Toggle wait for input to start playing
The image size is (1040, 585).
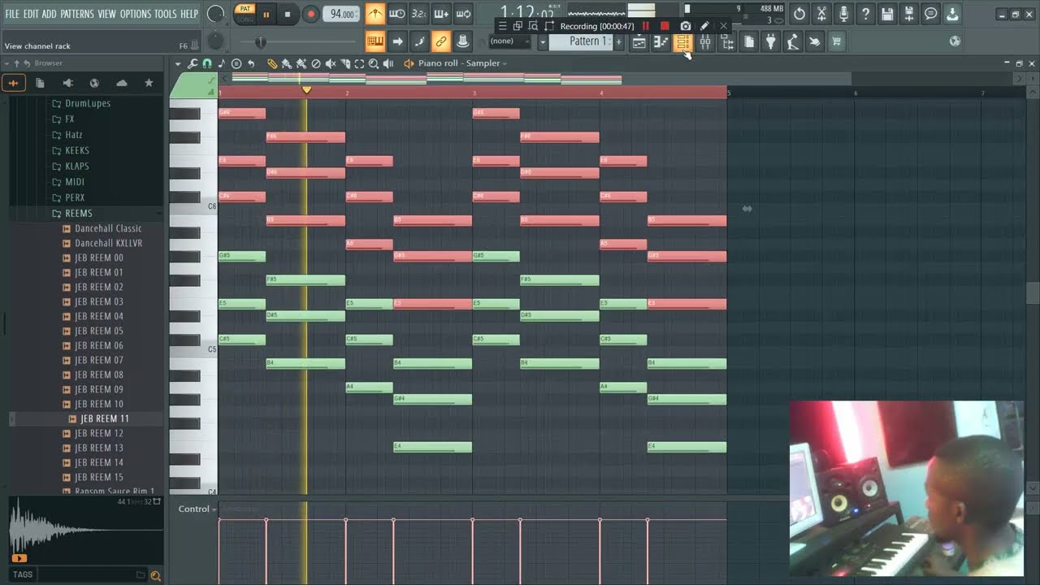(x=396, y=14)
